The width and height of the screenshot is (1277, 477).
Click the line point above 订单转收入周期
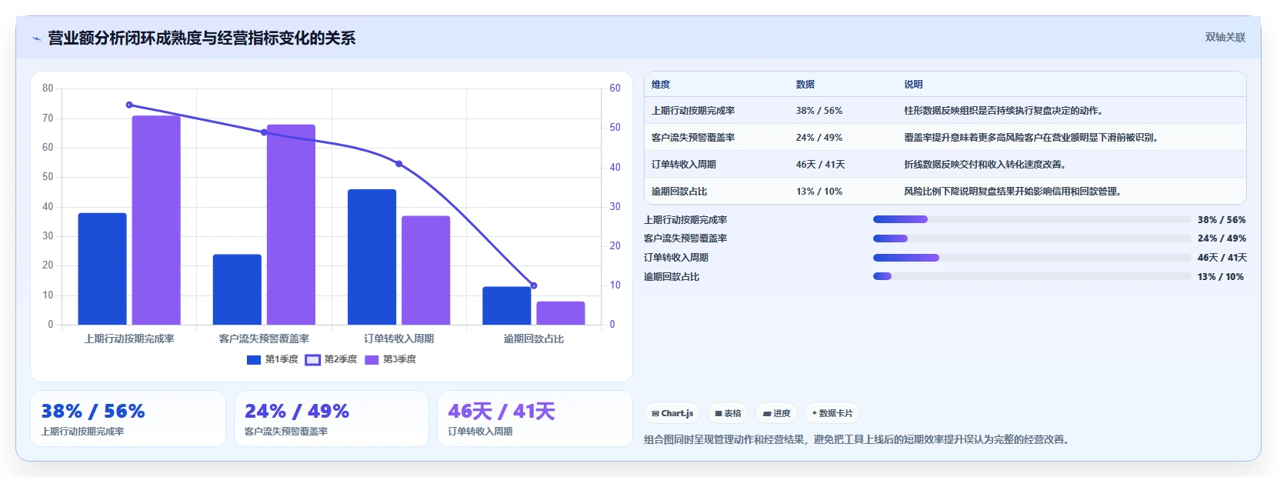(x=398, y=164)
